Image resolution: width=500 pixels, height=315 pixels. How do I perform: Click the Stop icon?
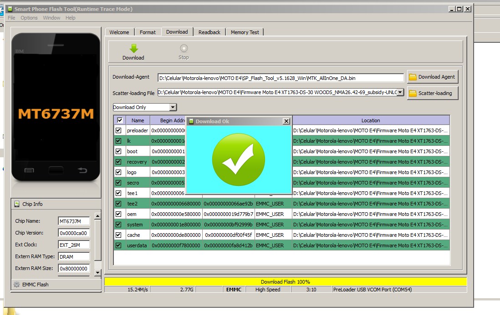click(x=184, y=48)
